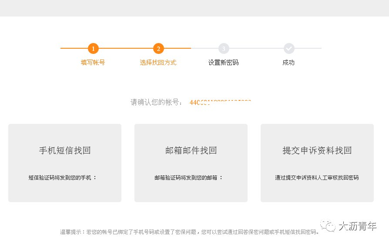Click 通过提交申诉资料人工审核找回密码 description
Viewport: 389px width, 243px height.
[x=317, y=177]
